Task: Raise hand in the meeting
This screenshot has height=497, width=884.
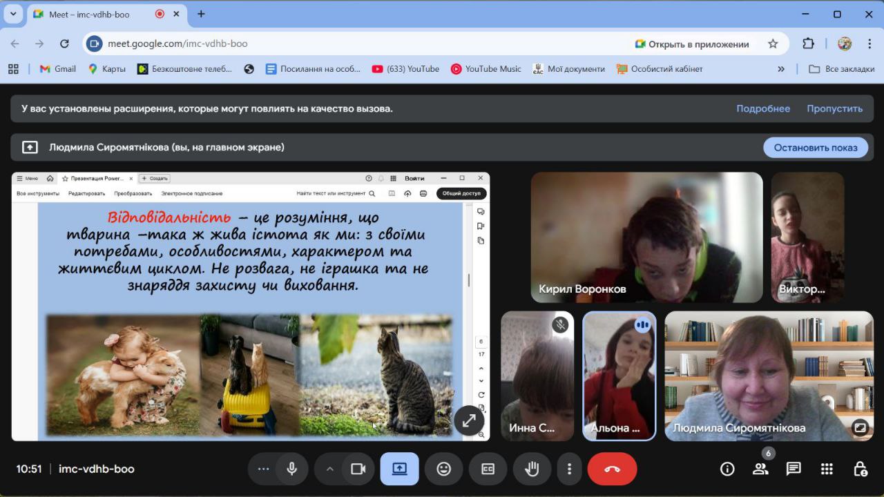Action: click(532, 469)
